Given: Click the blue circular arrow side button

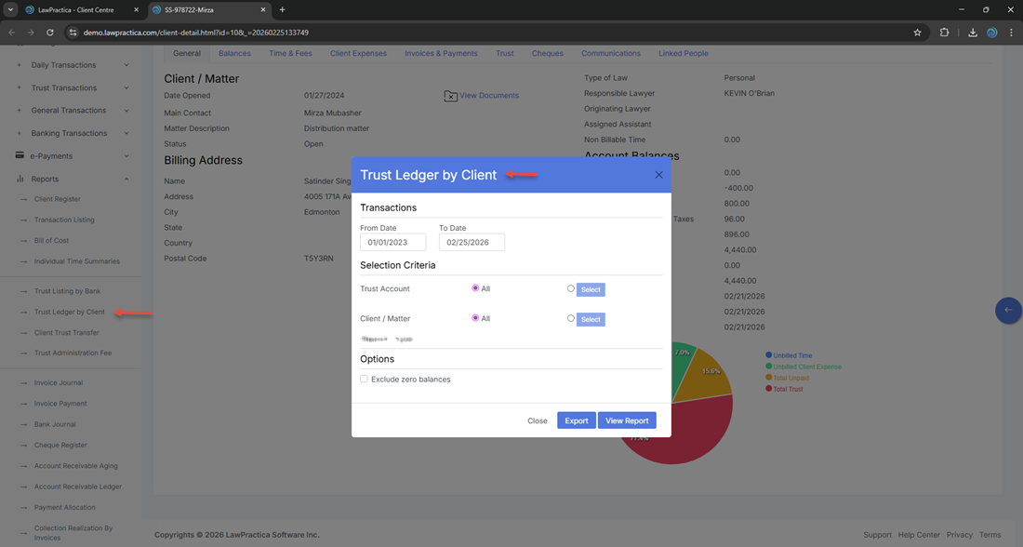Looking at the screenshot, I should [x=1007, y=310].
